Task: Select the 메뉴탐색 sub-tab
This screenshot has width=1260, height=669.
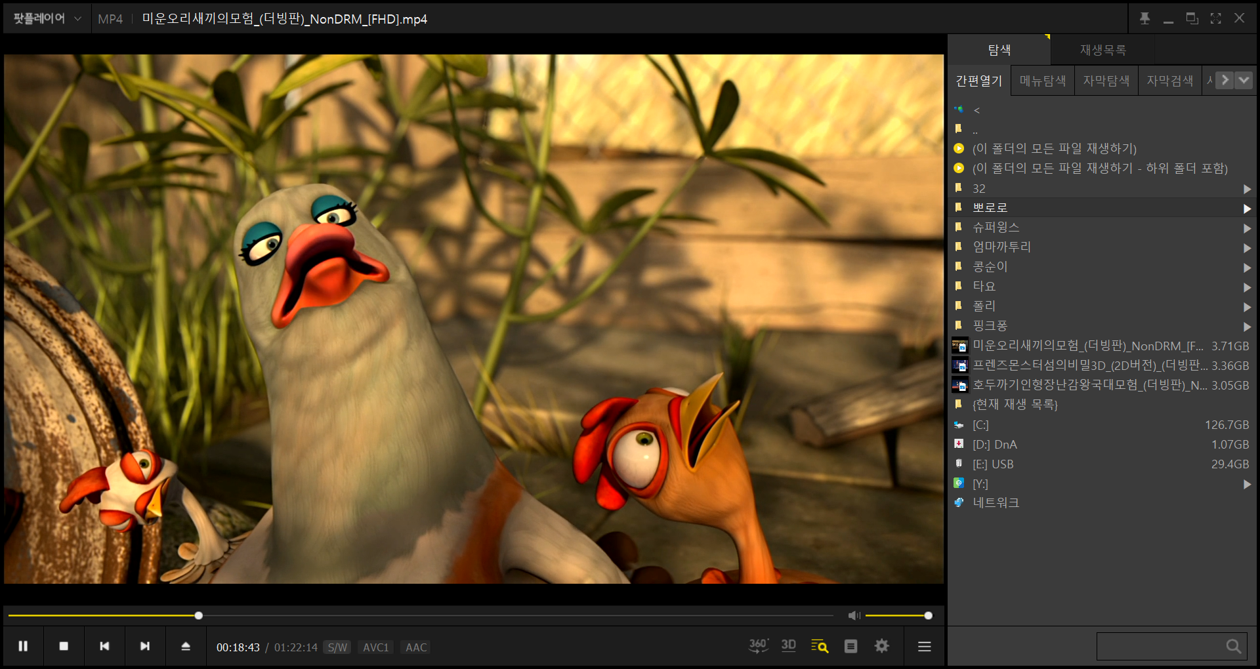Action: (x=1043, y=81)
